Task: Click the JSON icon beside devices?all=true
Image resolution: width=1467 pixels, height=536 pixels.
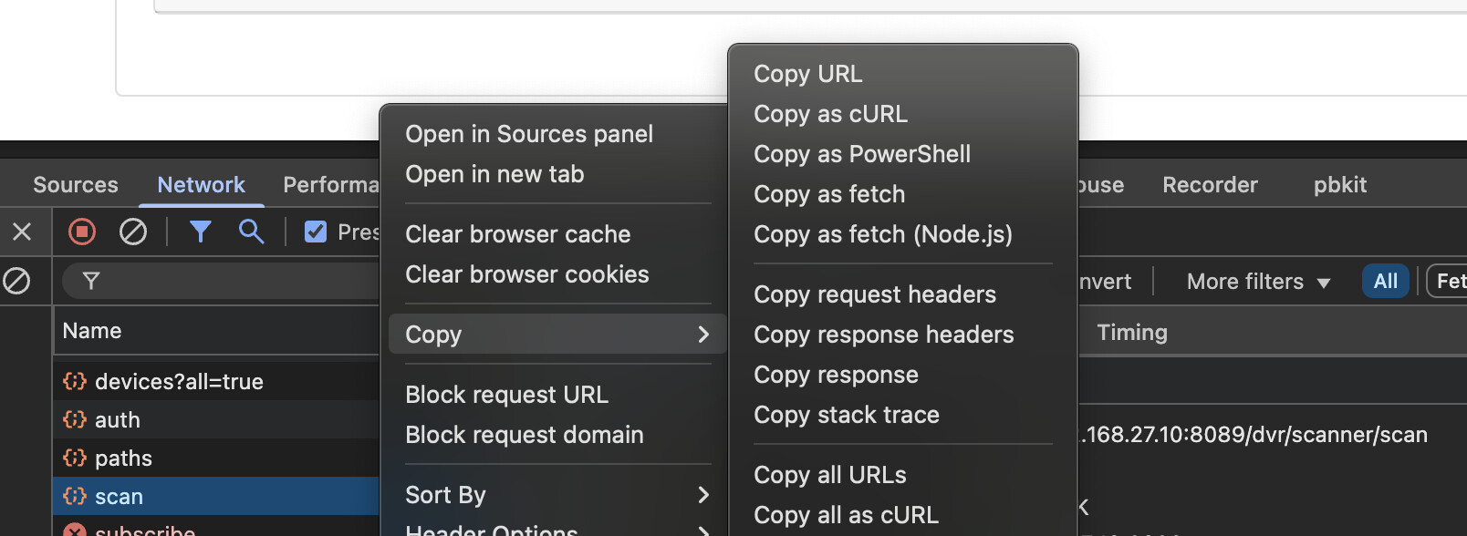Action: pyautogui.click(x=75, y=381)
